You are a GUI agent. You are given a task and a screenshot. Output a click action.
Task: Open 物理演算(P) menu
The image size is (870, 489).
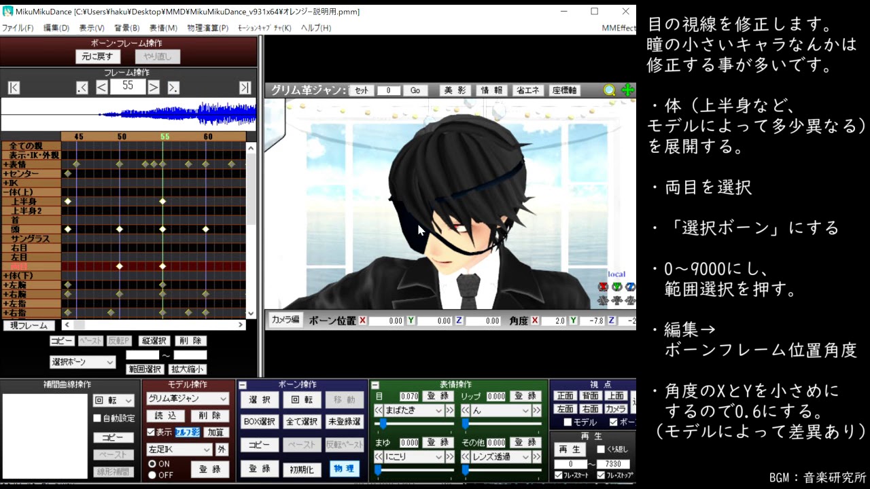[x=208, y=28]
